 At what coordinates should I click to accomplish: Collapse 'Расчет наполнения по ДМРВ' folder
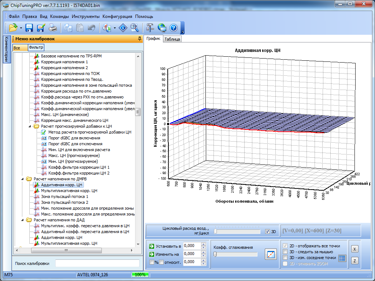(x=22, y=179)
